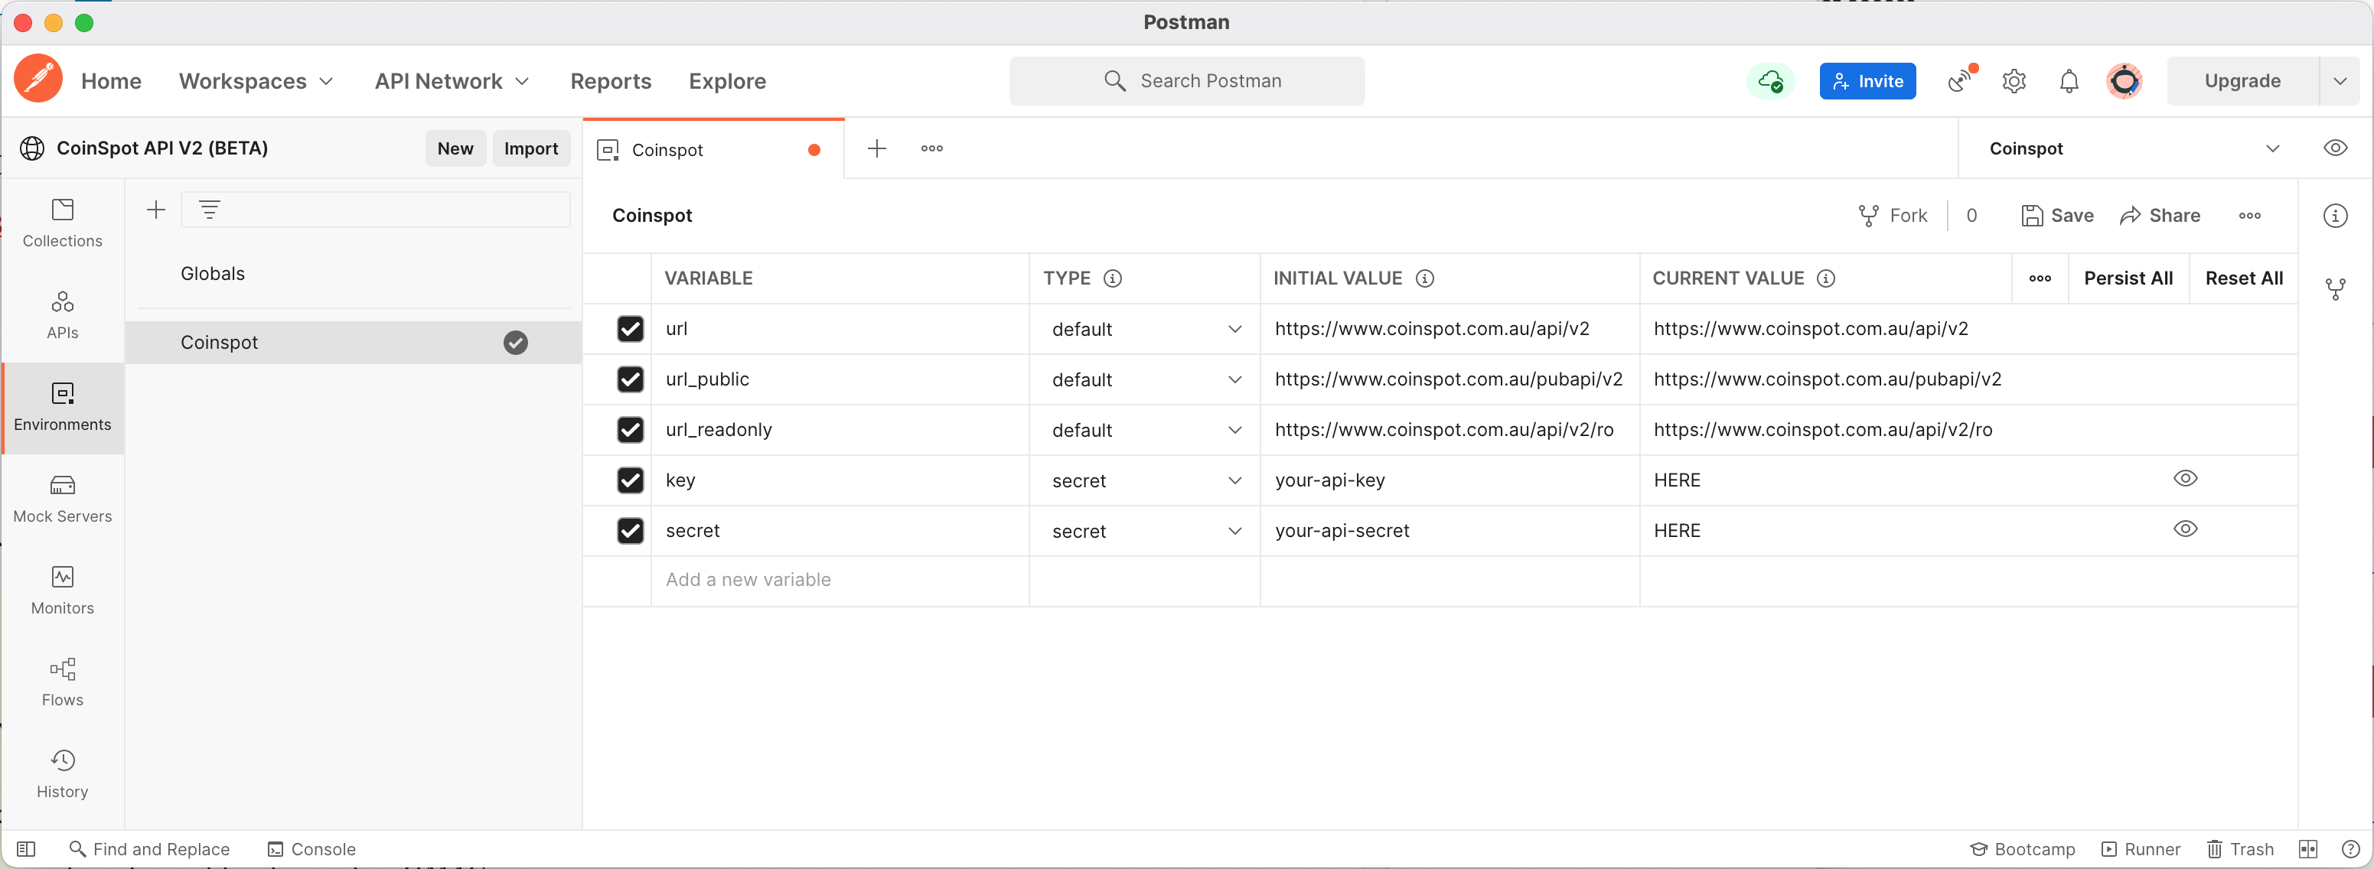Uncheck the key variable checkbox
The height and width of the screenshot is (869, 2374).
tap(631, 480)
